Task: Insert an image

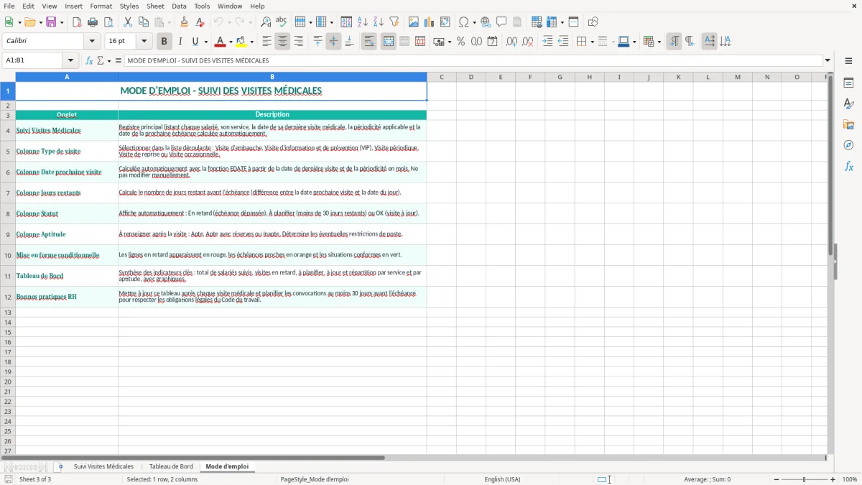Action: pyautogui.click(x=414, y=22)
